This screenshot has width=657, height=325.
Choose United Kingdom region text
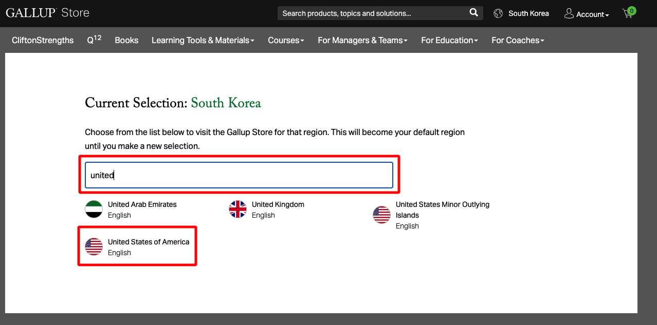278,204
